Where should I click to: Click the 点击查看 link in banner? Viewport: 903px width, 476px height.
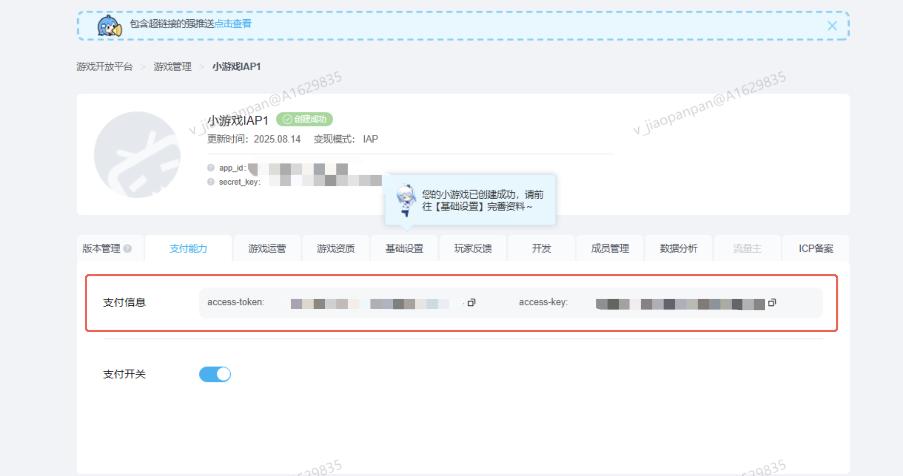(x=233, y=24)
